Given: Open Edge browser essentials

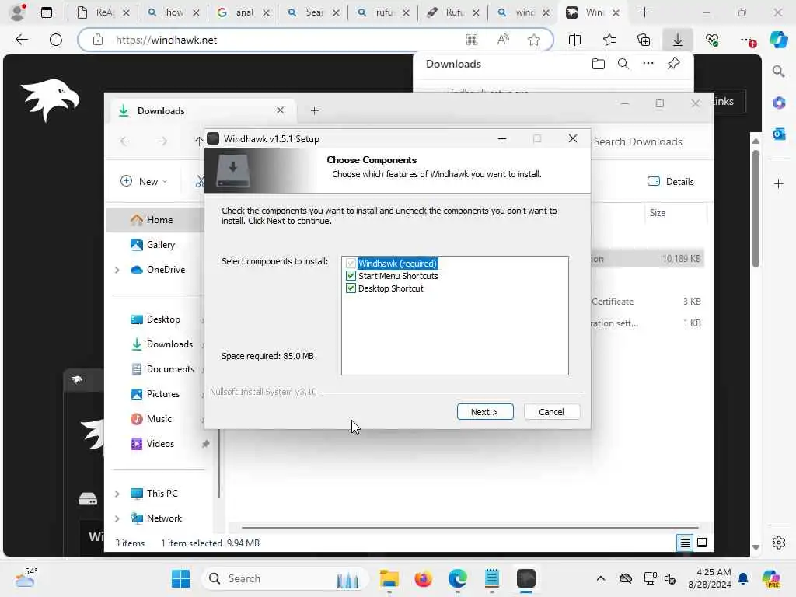Looking at the screenshot, I should click(x=712, y=40).
